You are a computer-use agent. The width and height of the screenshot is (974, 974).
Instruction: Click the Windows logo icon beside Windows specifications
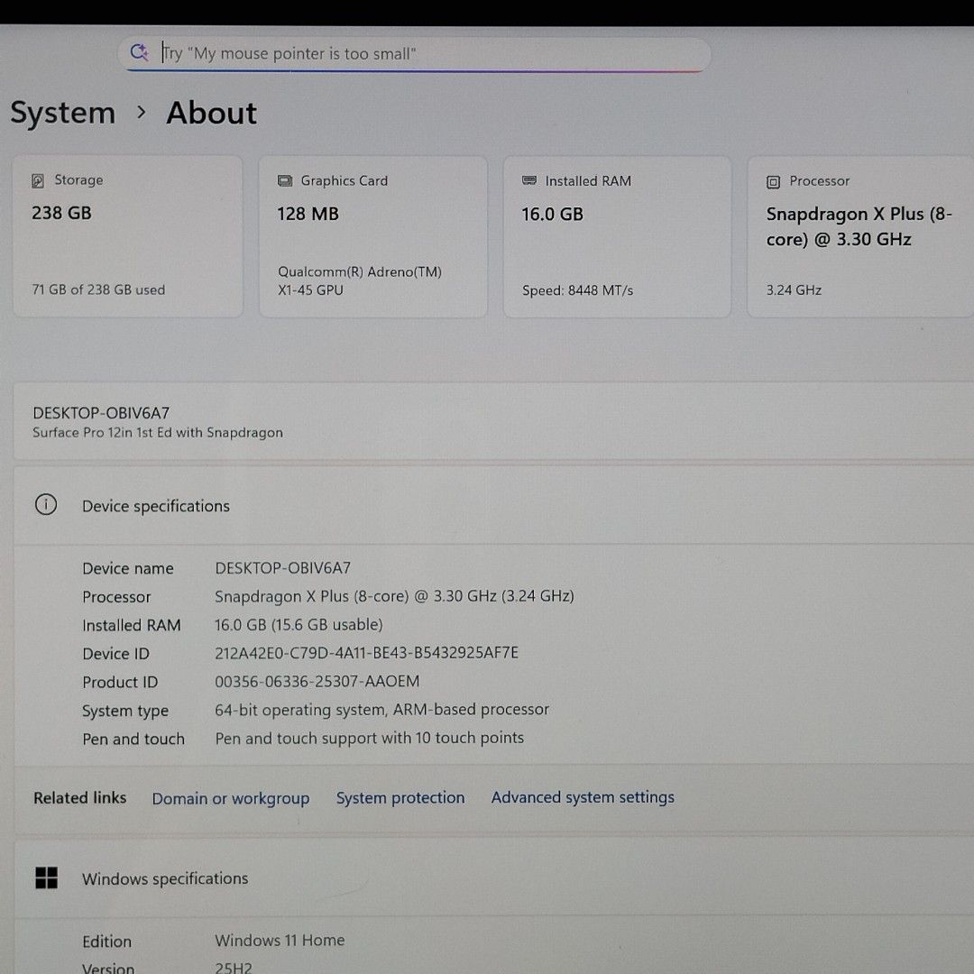point(46,878)
